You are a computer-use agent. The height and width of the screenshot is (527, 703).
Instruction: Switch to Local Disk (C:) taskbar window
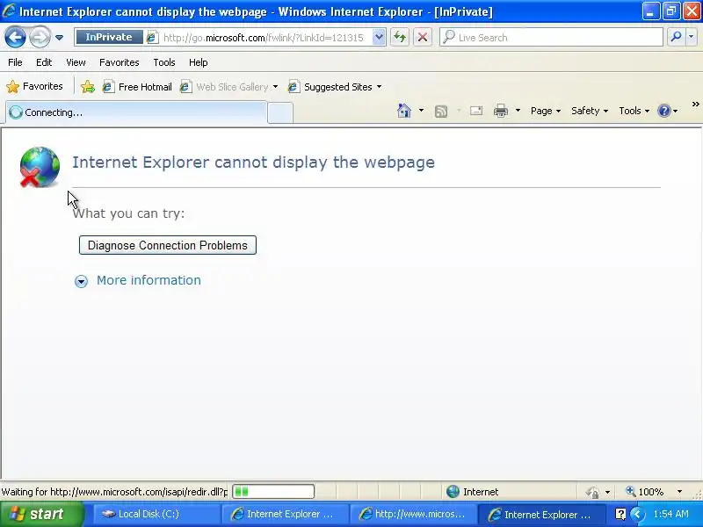156,514
